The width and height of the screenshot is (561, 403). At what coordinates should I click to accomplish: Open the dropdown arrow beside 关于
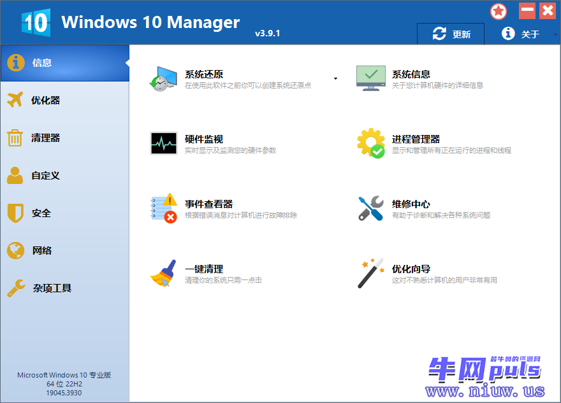pos(555,34)
